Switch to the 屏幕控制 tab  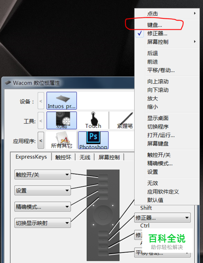(109, 157)
